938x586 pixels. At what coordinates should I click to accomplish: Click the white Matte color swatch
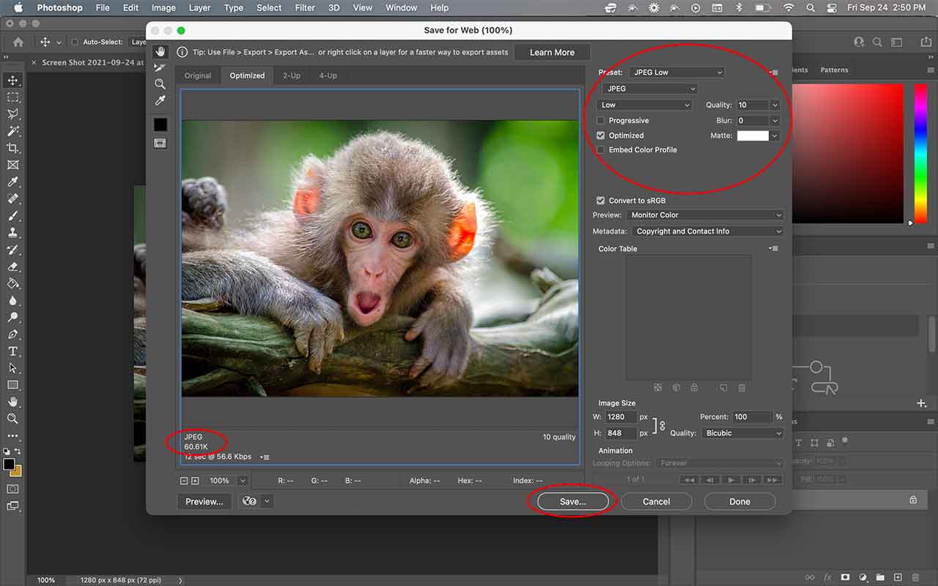[x=753, y=136]
